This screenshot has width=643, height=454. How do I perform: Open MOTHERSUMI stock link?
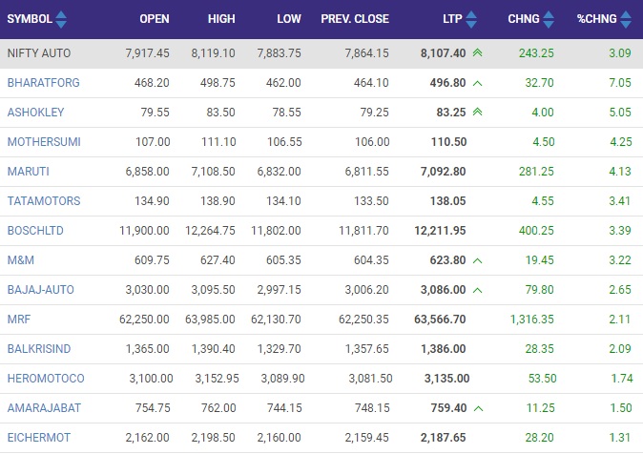point(44,142)
